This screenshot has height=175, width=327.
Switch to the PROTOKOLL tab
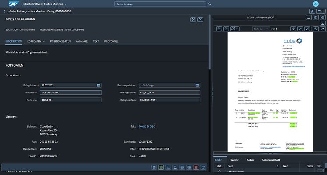click(x=111, y=41)
